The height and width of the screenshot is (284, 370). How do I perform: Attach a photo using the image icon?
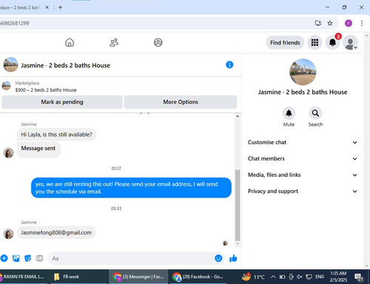(16, 258)
